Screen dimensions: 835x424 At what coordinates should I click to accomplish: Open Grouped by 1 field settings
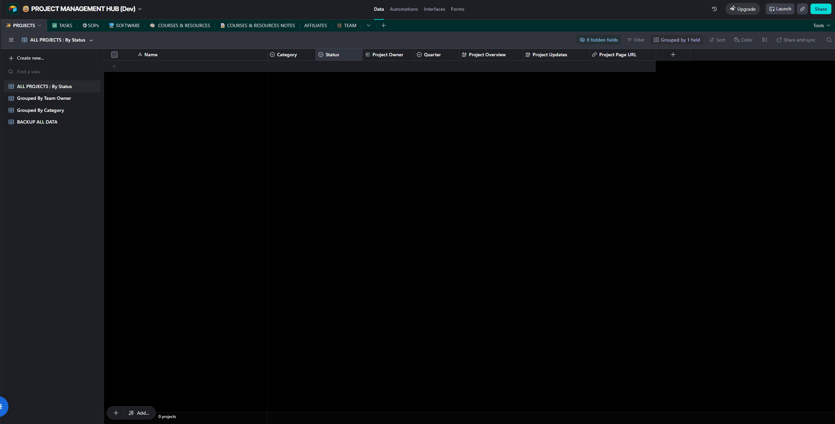[x=677, y=40]
